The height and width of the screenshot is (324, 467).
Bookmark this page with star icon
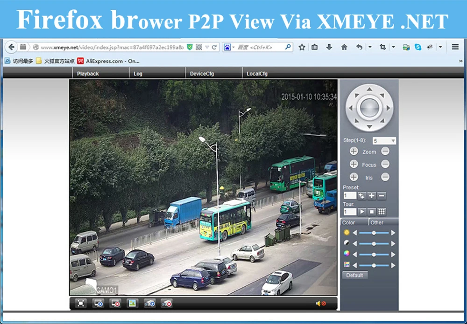(x=302, y=47)
